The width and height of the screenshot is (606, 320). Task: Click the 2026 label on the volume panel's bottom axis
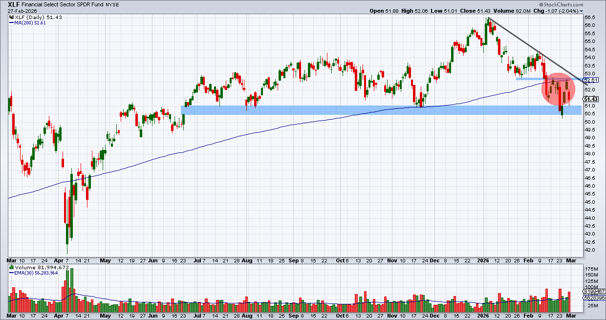[482, 316]
